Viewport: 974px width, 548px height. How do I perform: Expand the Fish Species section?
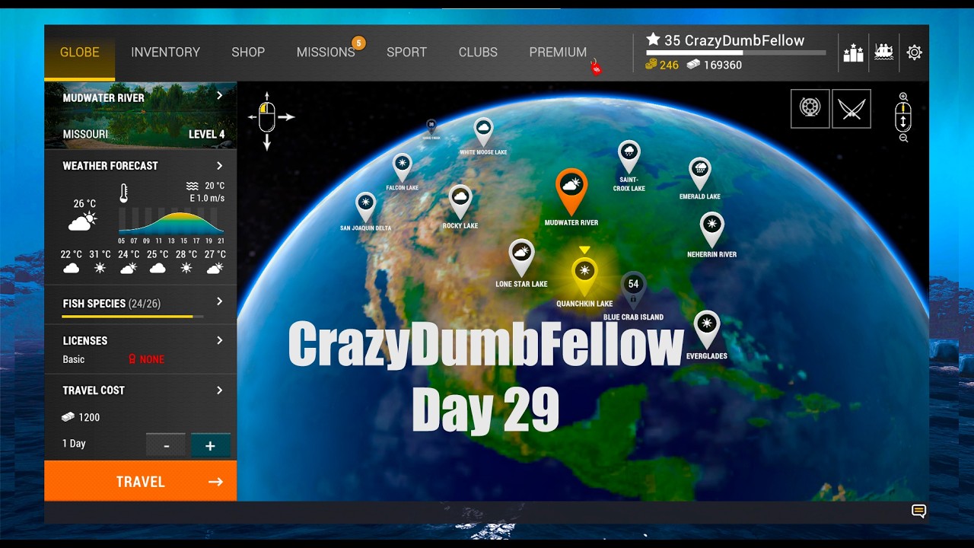[x=219, y=302]
